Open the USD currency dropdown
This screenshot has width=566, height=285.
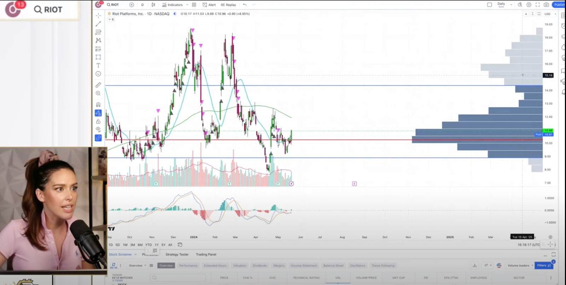tap(550, 14)
